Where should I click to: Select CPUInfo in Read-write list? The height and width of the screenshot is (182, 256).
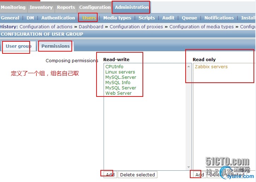(114, 66)
